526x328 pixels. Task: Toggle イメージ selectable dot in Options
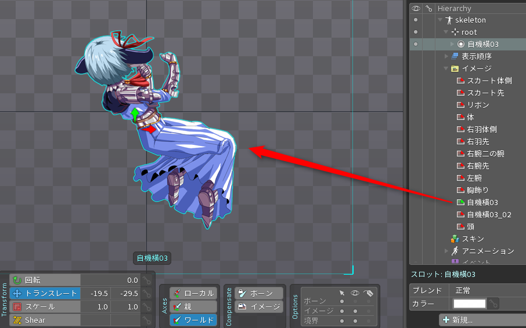(342, 311)
